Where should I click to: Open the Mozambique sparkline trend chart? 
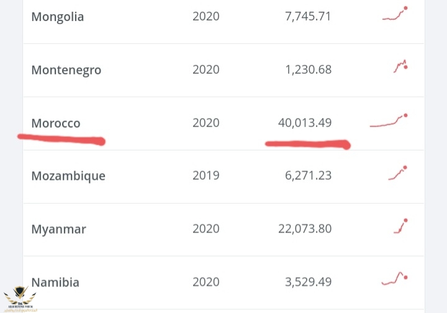pos(398,174)
